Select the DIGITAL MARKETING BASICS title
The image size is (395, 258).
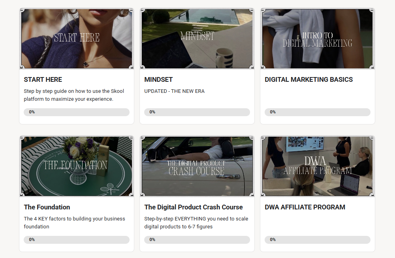308,79
